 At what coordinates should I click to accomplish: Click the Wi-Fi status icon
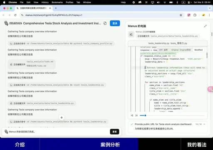pyautogui.click(x=165, y=2)
